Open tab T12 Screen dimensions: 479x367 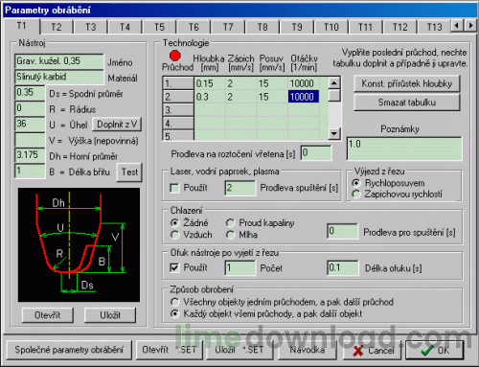399,27
